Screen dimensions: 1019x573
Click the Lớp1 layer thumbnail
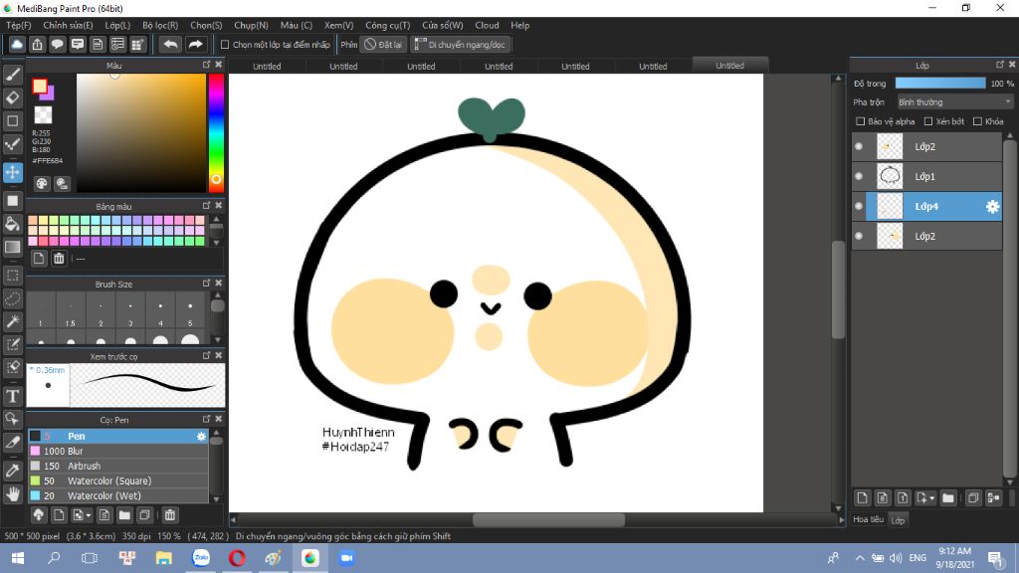(x=890, y=176)
